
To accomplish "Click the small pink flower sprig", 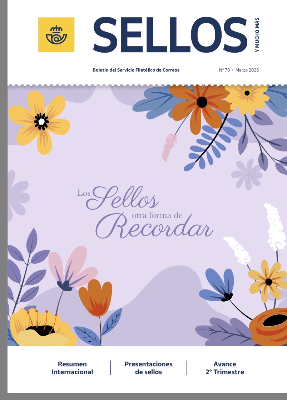I will 169,147.
